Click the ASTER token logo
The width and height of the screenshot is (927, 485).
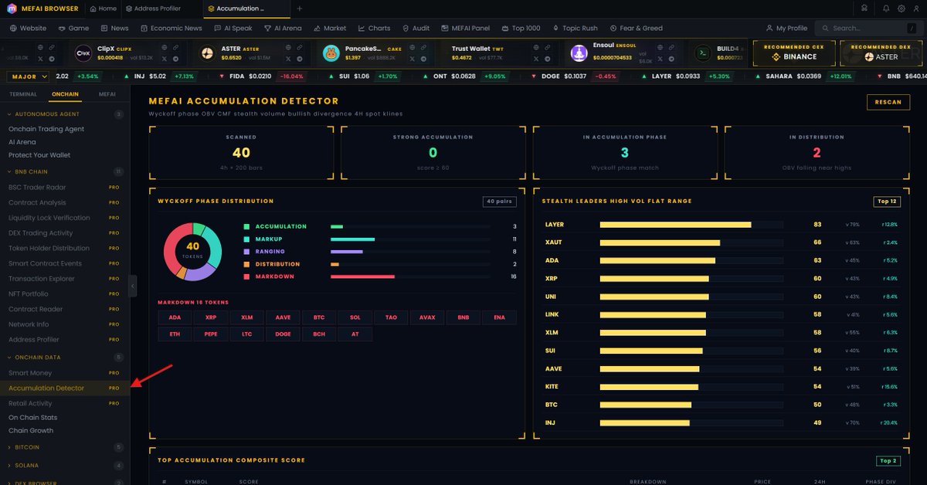pos(207,53)
